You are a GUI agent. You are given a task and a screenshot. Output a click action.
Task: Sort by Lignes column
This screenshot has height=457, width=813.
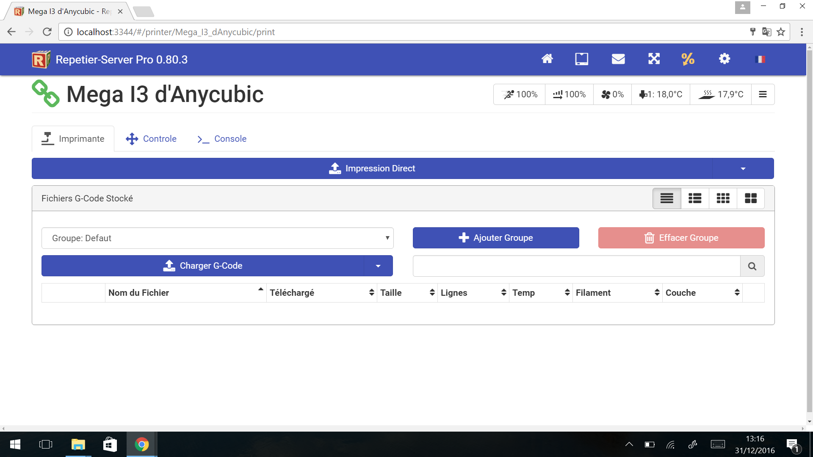(x=473, y=293)
